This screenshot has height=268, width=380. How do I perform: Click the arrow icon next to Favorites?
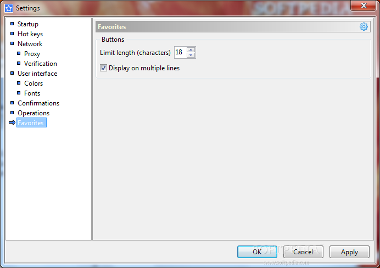coord(12,122)
